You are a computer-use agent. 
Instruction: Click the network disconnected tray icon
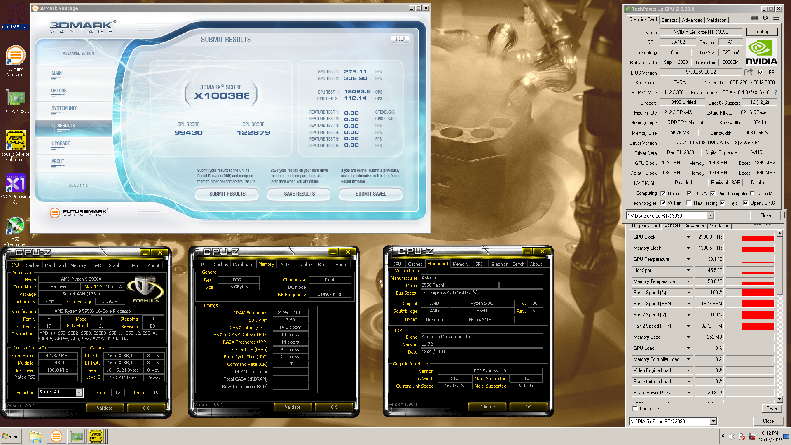(x=752, y=436)
